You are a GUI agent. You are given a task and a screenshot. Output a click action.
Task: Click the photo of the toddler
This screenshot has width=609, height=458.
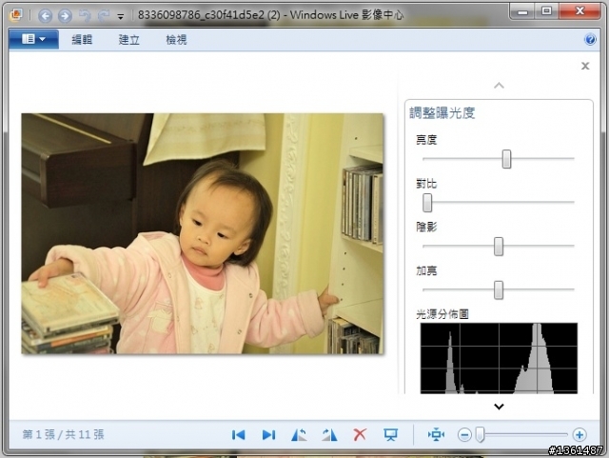[203, 233]
